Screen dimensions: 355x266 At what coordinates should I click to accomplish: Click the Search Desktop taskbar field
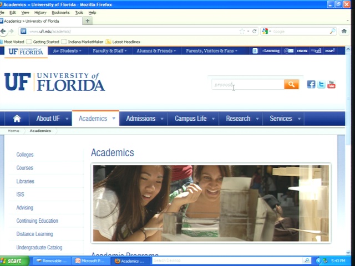pyautogui.click(x=227, y=260)
